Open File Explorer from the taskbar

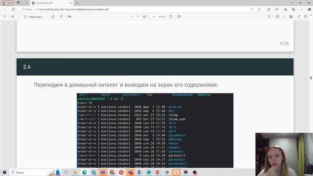point(75,172)
